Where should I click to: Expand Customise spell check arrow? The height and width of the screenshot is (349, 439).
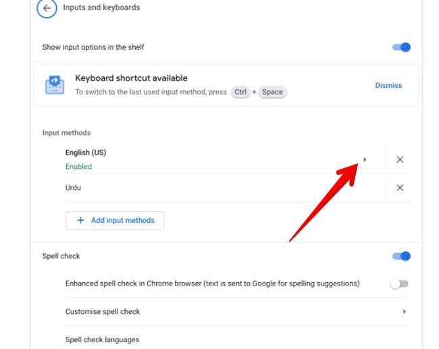pyautogui.click(x=404, y=311)
